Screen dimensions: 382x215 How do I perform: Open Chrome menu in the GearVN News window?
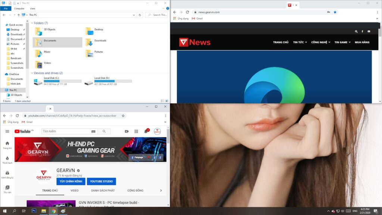pos(378,12)
